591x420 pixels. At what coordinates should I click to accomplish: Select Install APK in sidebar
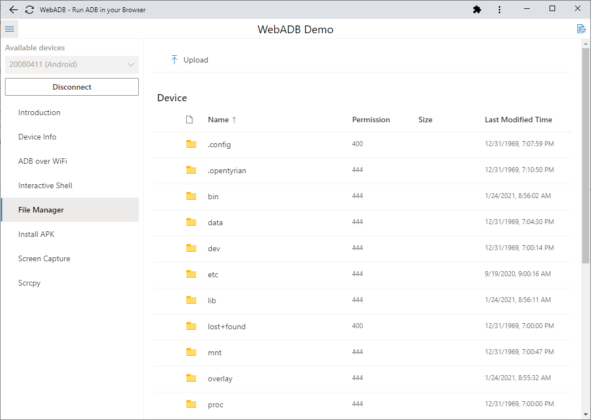click(36, 234)
